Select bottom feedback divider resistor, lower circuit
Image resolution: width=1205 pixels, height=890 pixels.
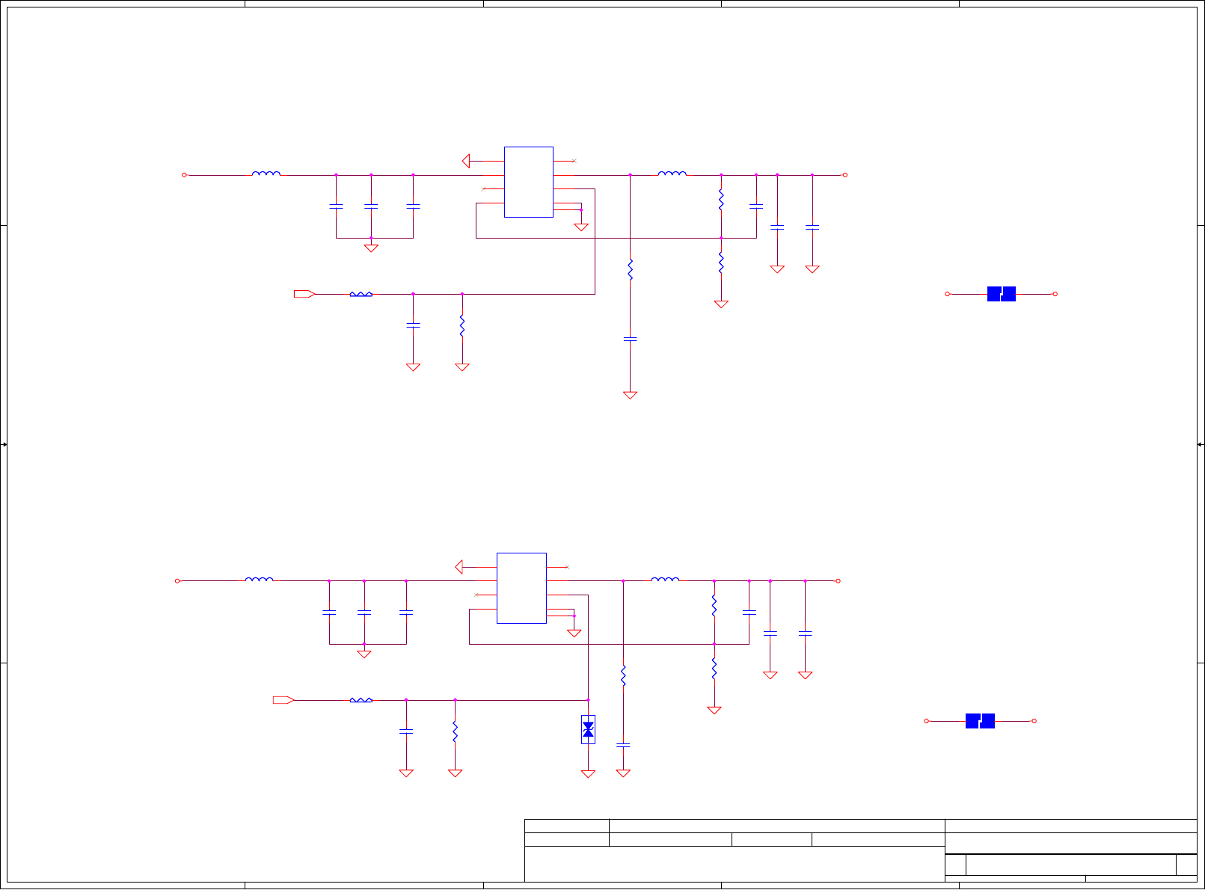click(x=714, y=669)
